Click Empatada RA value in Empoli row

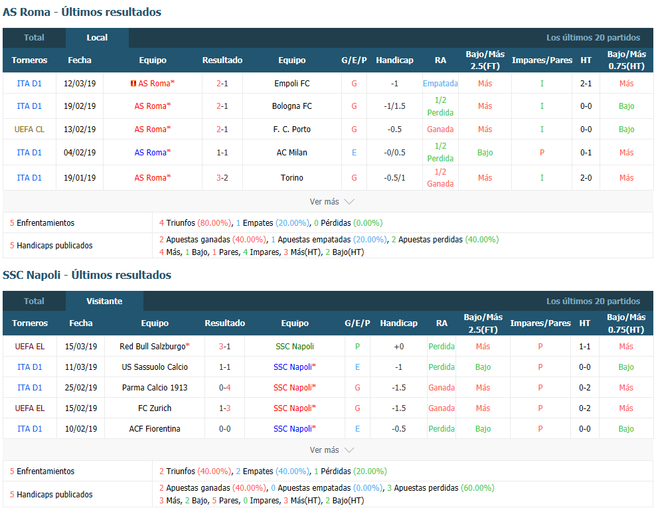[440, 84]
